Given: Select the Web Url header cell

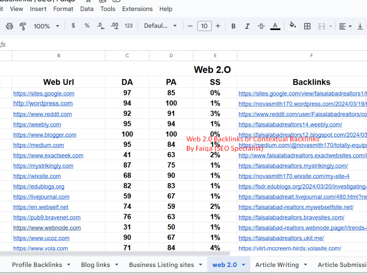Looking at the screenshot, I should click(58, 82).
